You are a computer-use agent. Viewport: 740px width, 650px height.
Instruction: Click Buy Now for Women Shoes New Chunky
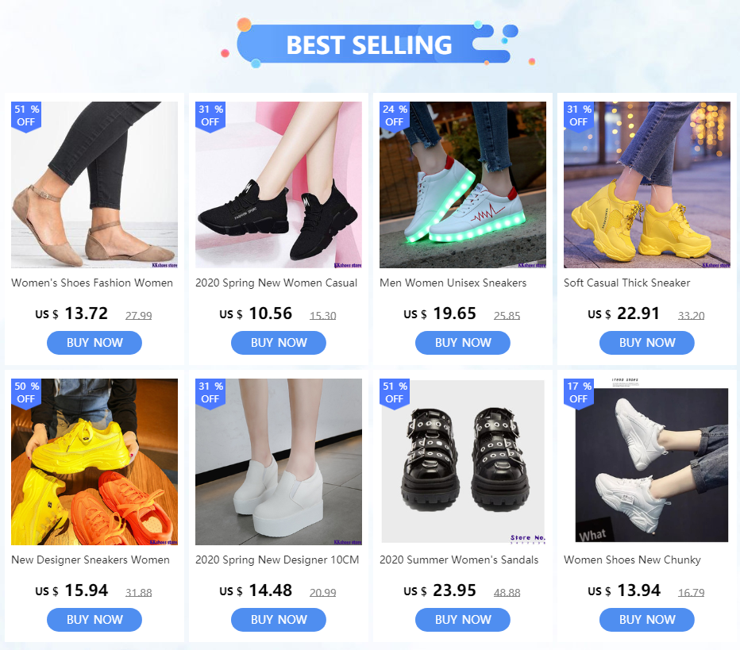point(647,620)
